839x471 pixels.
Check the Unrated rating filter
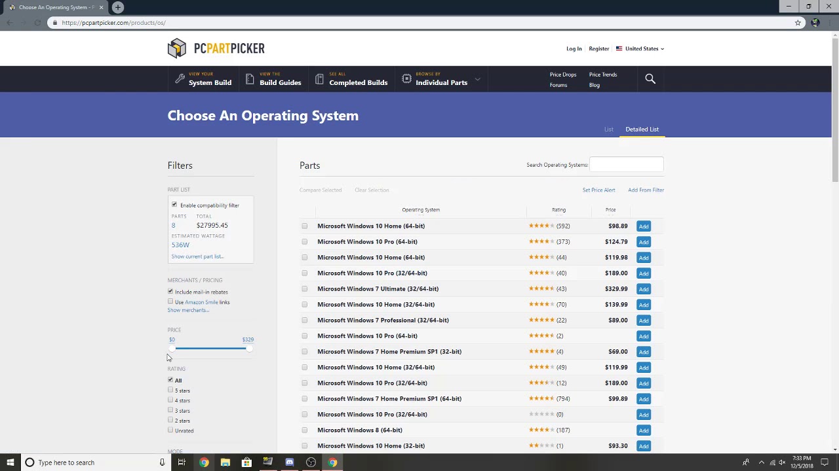pyautogui.click(x=170, y=430)
